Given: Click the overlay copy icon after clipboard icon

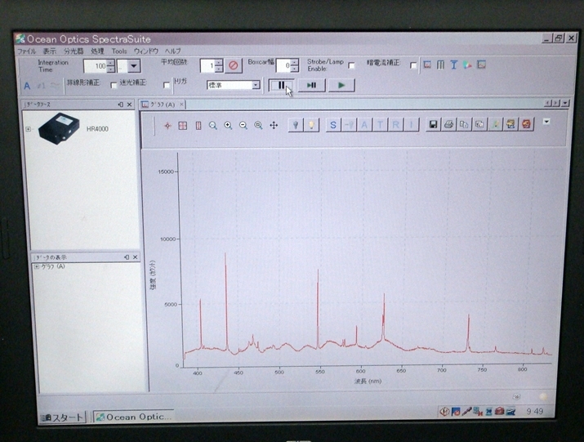Looking at the screenshot, I should coord(479,124).
